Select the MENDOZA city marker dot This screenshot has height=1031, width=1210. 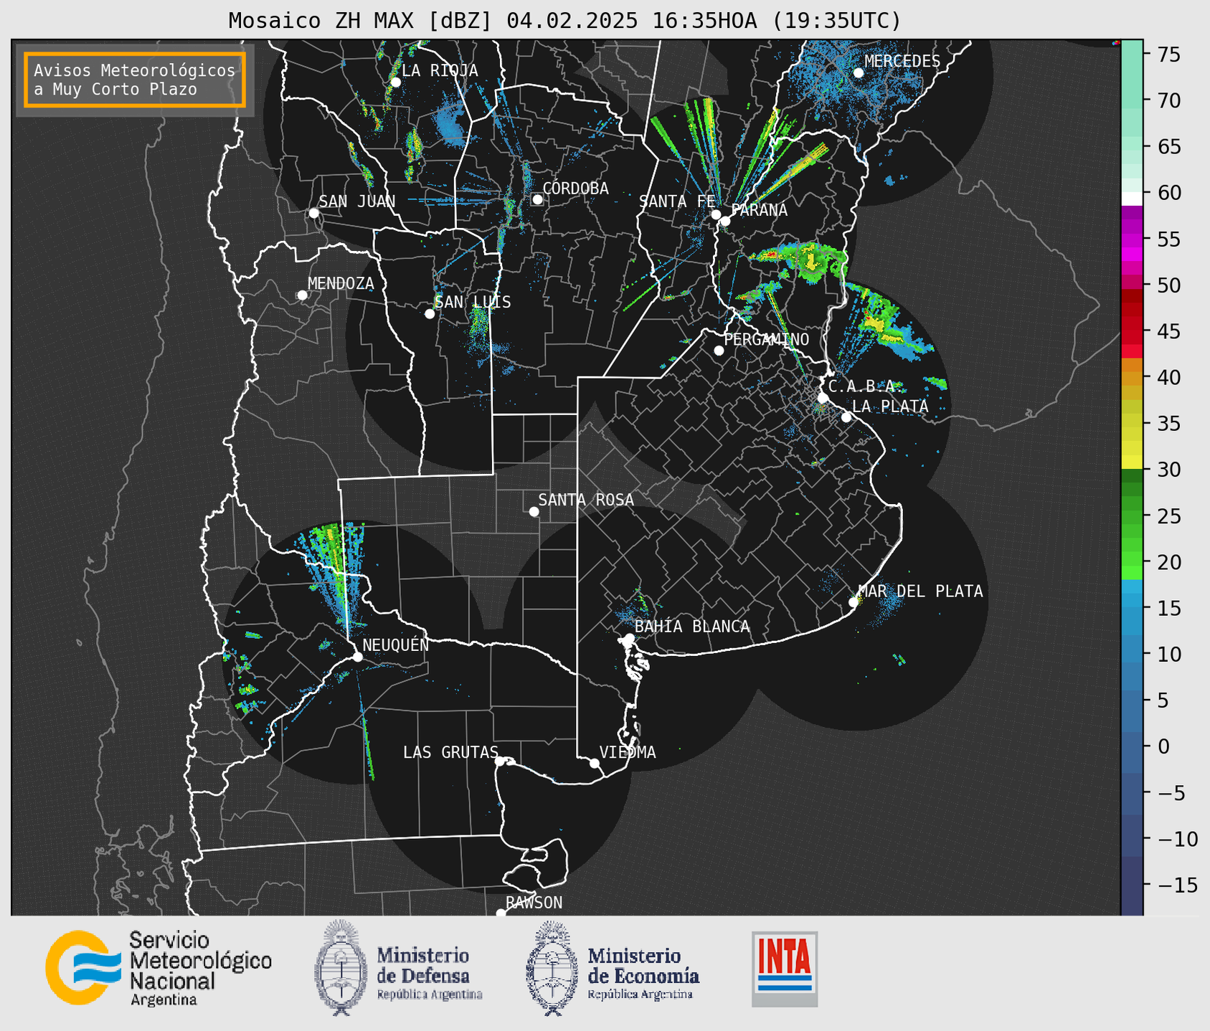point(302,295)
